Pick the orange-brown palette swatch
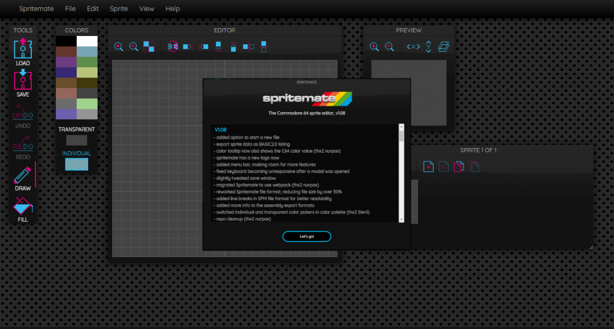 (66, 83)
